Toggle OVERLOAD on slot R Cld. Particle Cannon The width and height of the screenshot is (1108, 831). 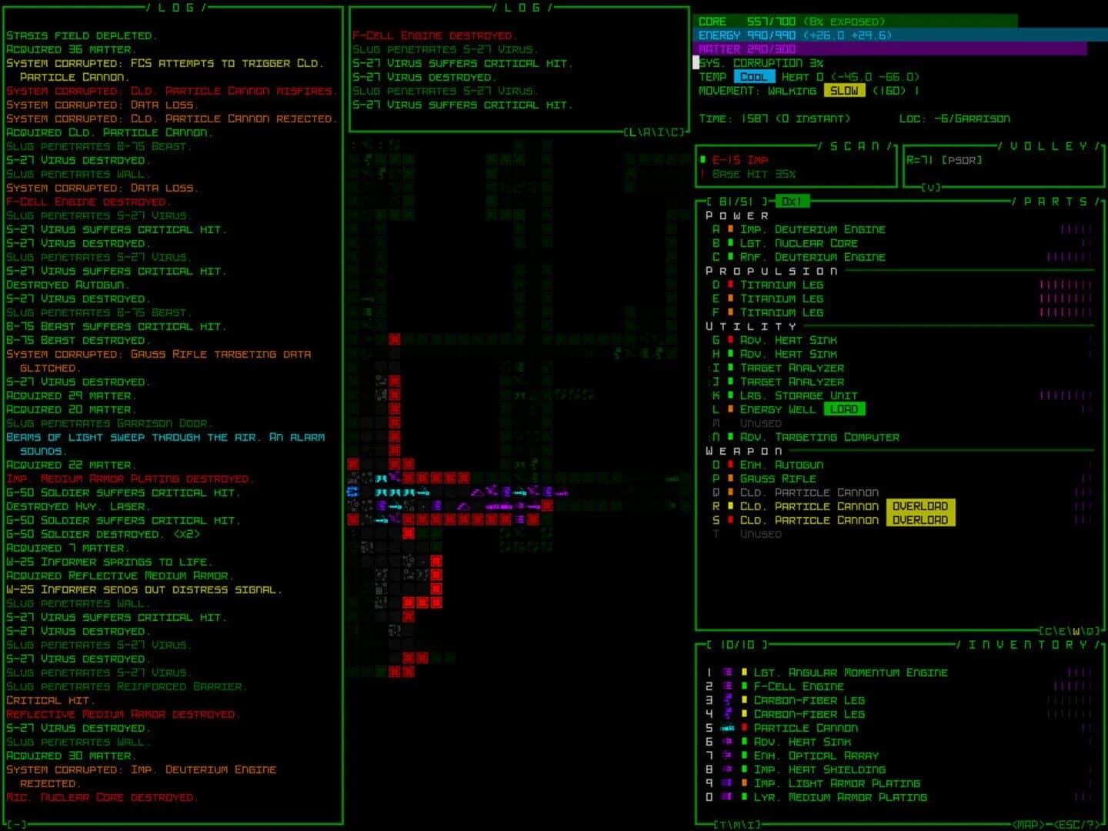(x=921, y=506)
